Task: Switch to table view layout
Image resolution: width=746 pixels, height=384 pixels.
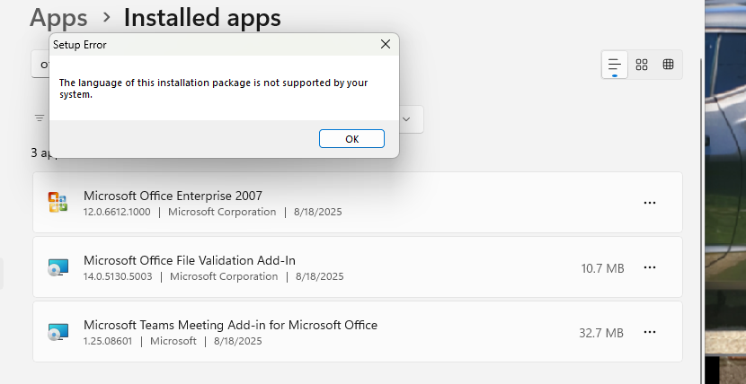Action: [x=669, y=65]
